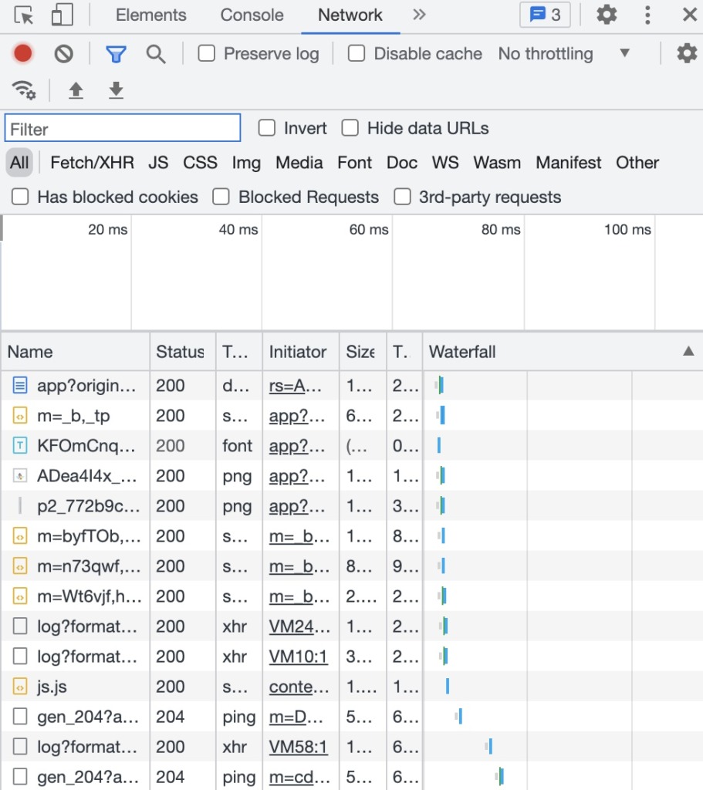Click the font icon of KFOmCnq request
The height and width of the screenshot is (790, 703).
pyautogui.click(x=19, y=445)
